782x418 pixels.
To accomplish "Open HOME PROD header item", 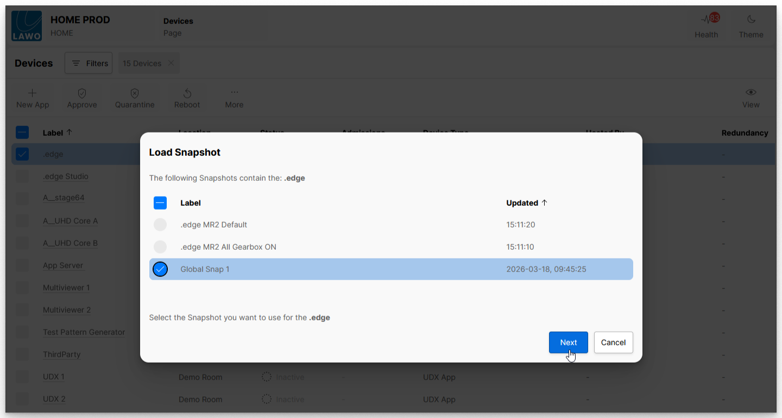I will click(80, 26).
